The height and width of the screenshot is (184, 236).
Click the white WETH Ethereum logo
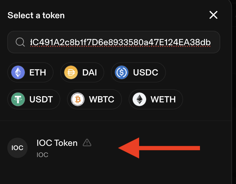click(x=139, y=99)
